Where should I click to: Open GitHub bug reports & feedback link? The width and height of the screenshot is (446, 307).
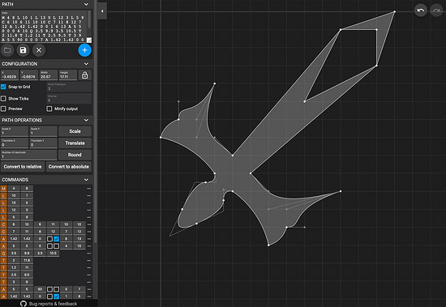tap(49, 304)
